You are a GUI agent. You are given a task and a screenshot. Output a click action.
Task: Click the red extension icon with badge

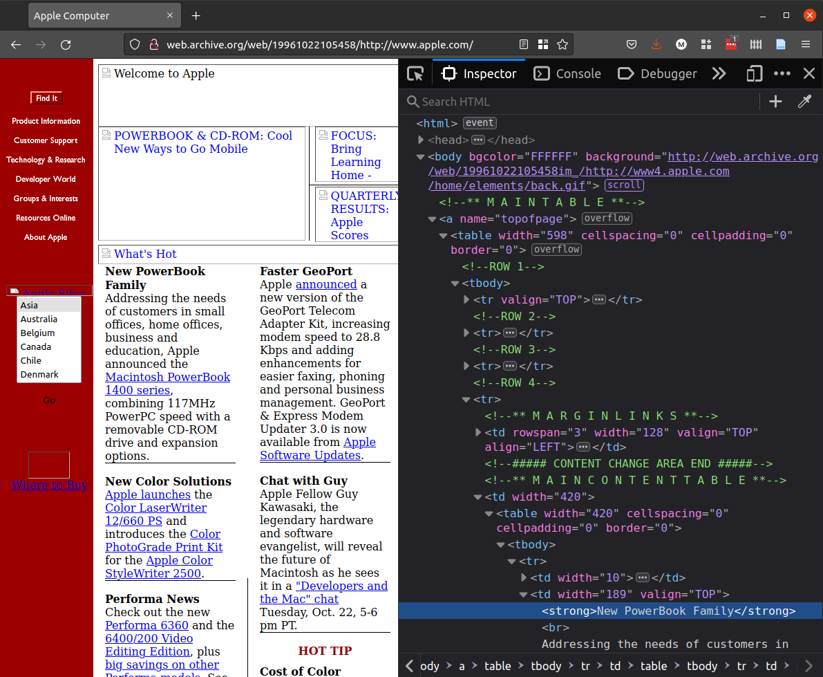pos(731,44)
